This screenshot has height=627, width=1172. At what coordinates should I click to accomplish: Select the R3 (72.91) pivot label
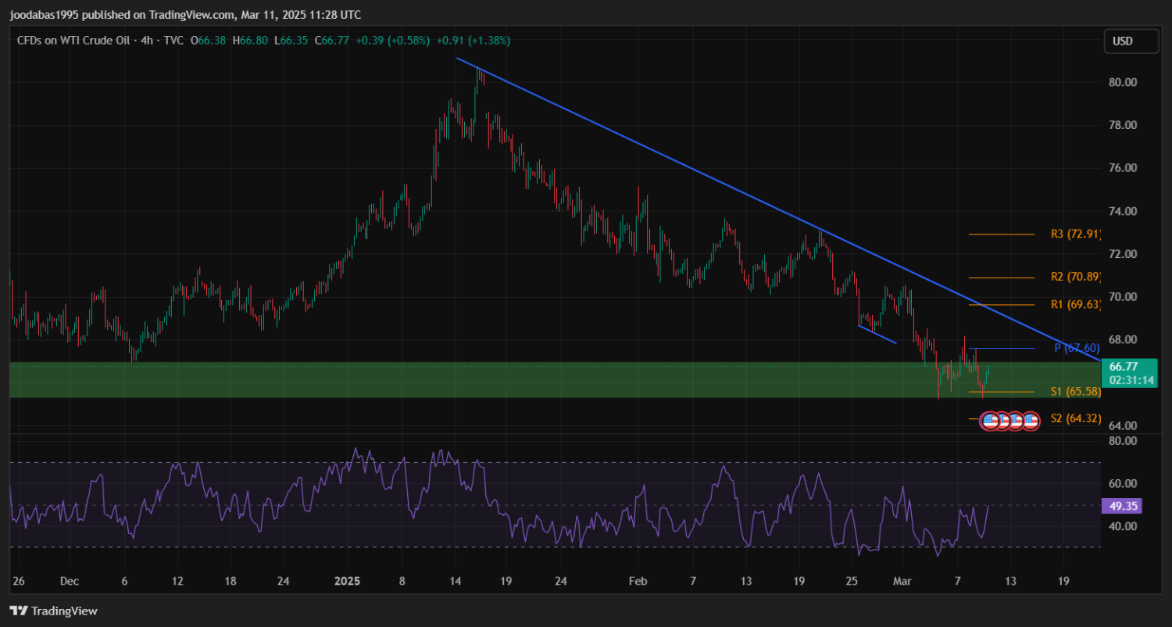coord(1075,234)
